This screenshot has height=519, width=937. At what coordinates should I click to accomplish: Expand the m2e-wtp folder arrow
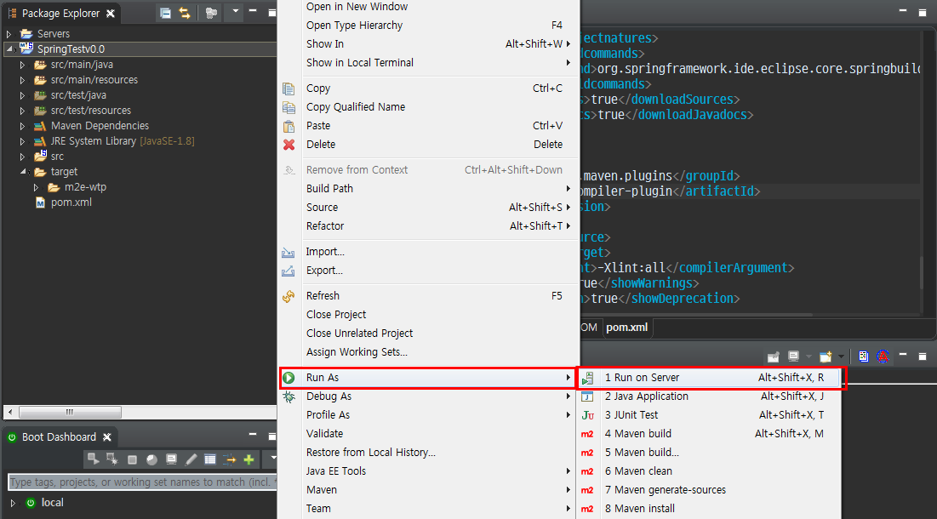point(37,187)
